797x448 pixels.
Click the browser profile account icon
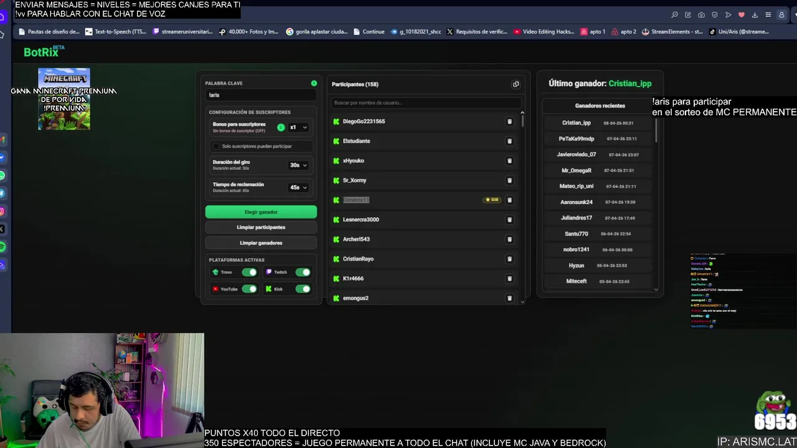coord(781,15)
